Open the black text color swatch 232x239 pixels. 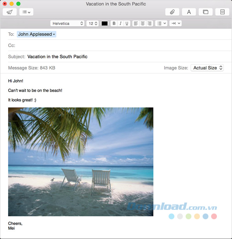click(x=104, y=24)
